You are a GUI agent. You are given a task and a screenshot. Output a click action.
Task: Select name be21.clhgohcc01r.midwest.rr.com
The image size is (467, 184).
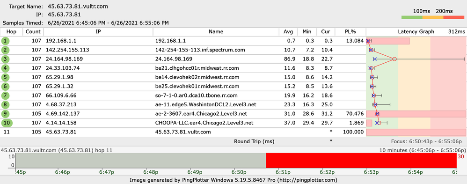point(197,68)
